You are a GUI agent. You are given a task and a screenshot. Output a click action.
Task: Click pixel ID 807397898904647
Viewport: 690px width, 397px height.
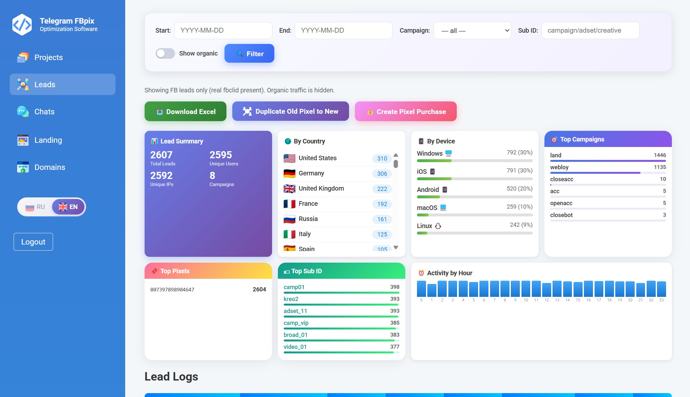click(x=172, y=289)
